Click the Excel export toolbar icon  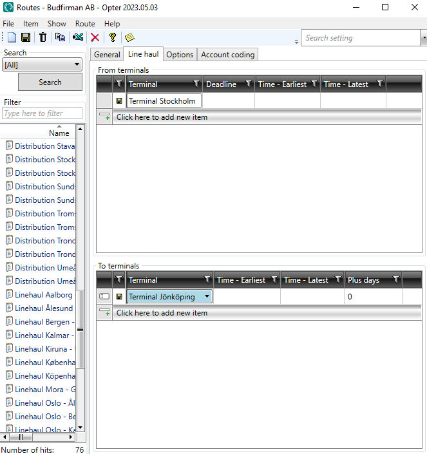(78, 37)
